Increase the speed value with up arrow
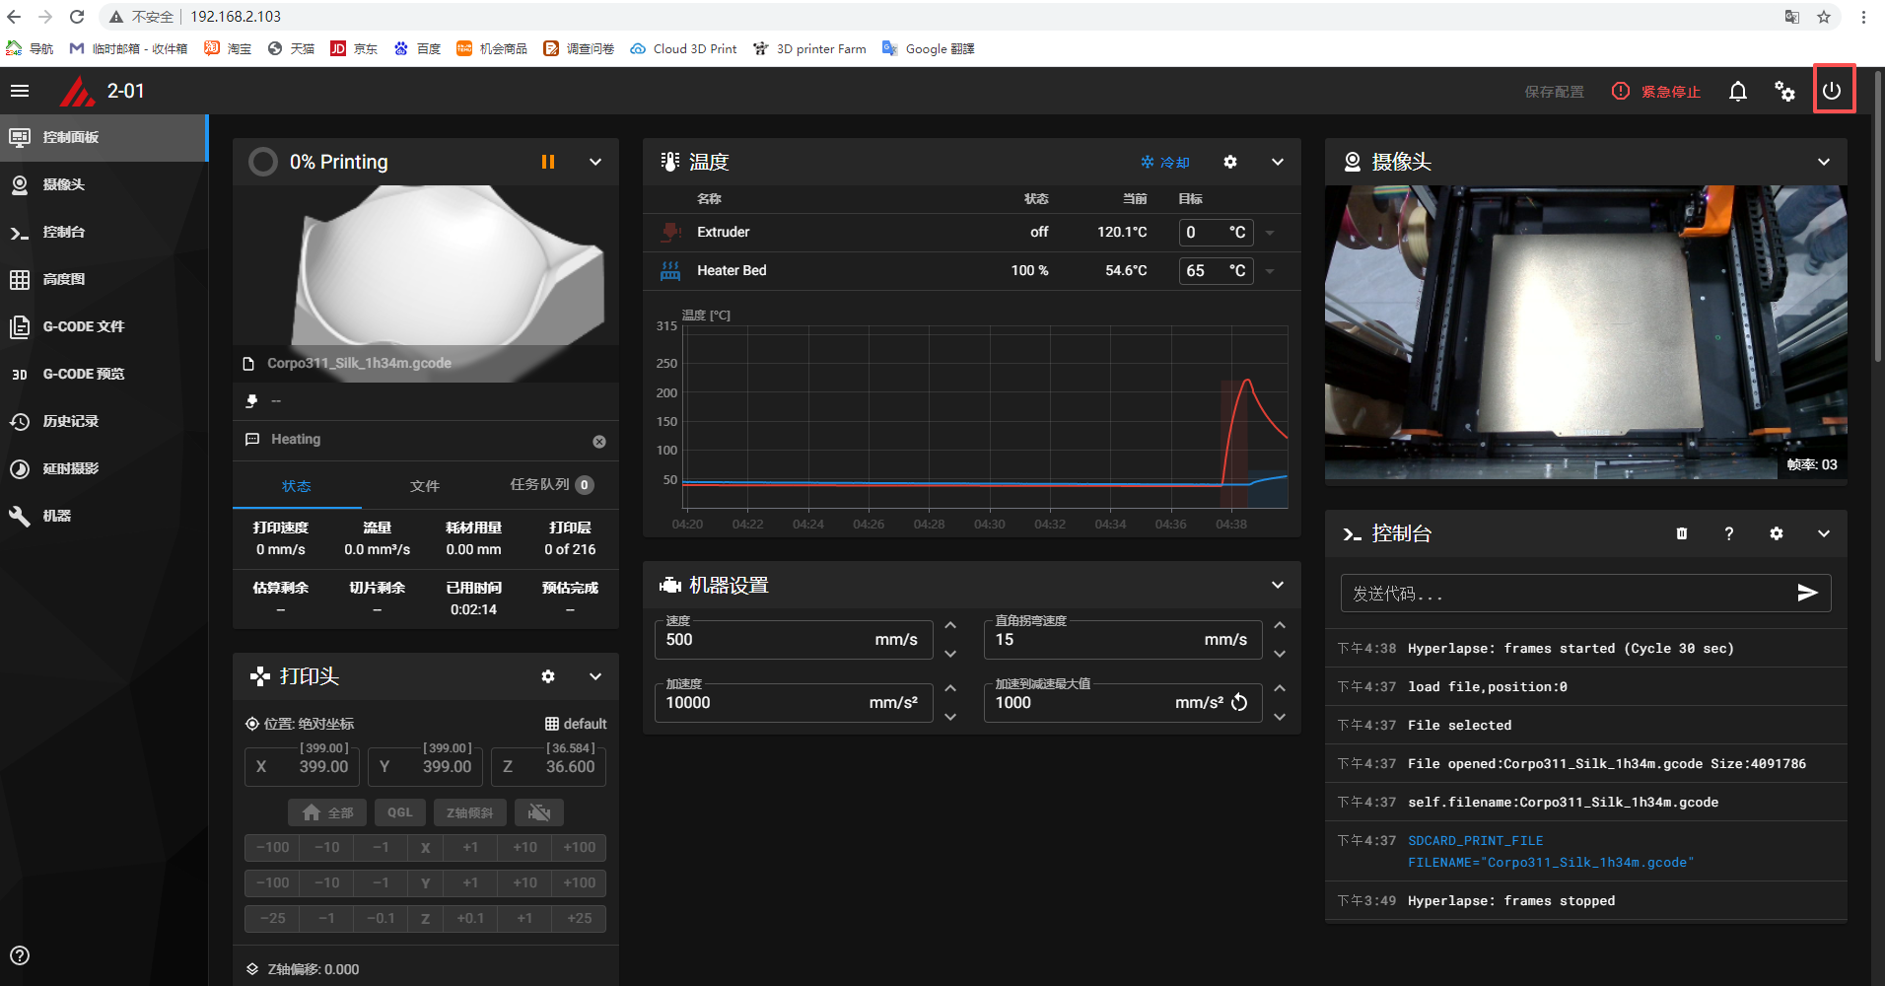Viewport: 1885px width, 986px height. pyautogui.click(x=949, y=625)
